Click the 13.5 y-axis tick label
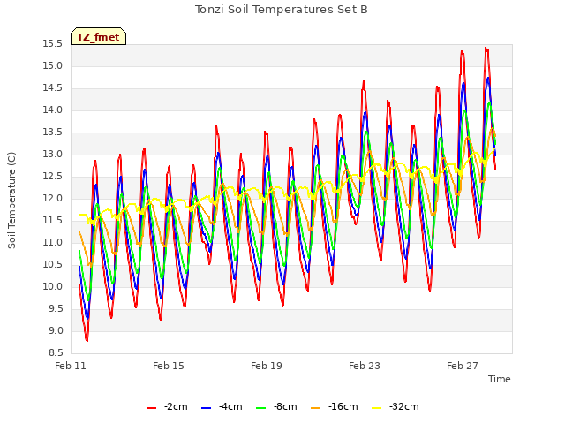The width and height of the screenshot is (565, 424). coord(53,132)
